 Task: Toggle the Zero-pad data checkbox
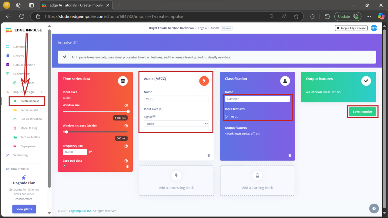point(64,166)
